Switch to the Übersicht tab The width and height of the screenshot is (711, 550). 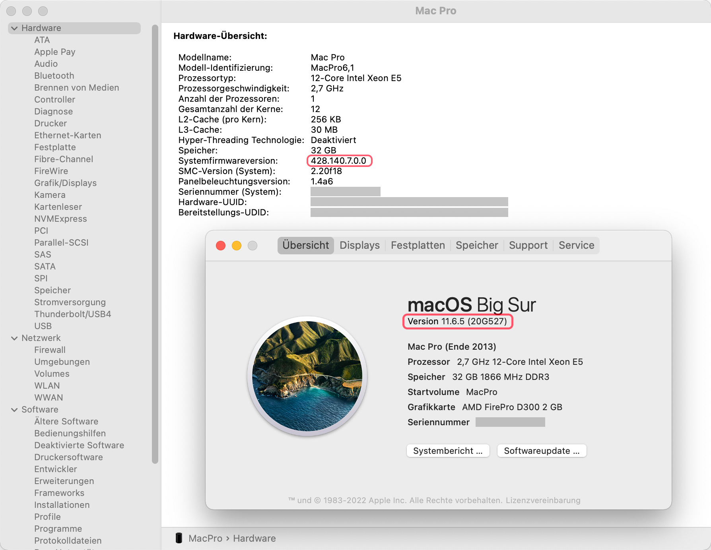pyautogui.click(x=306, y=245)
